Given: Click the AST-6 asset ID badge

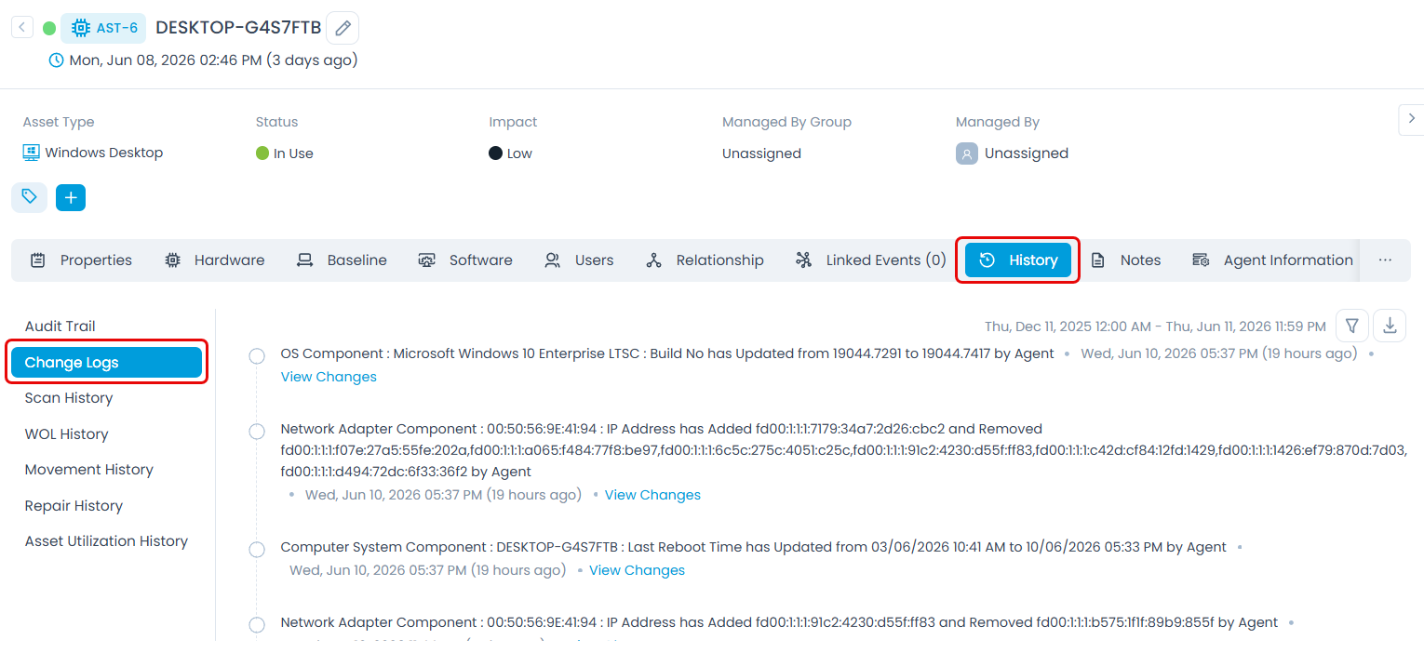Looking at the screenshot, I should (104, 28).
